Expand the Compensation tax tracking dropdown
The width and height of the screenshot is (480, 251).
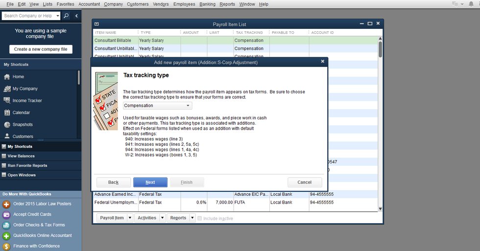[157, 106]
